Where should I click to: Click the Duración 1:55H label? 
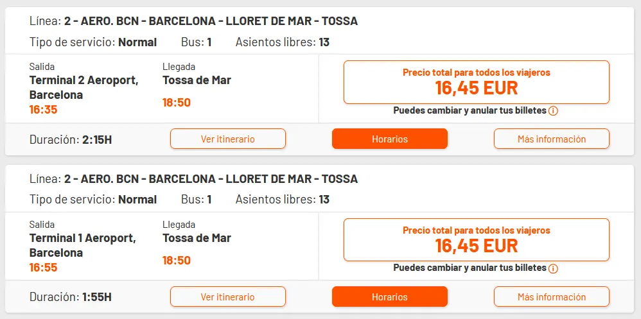71,297
